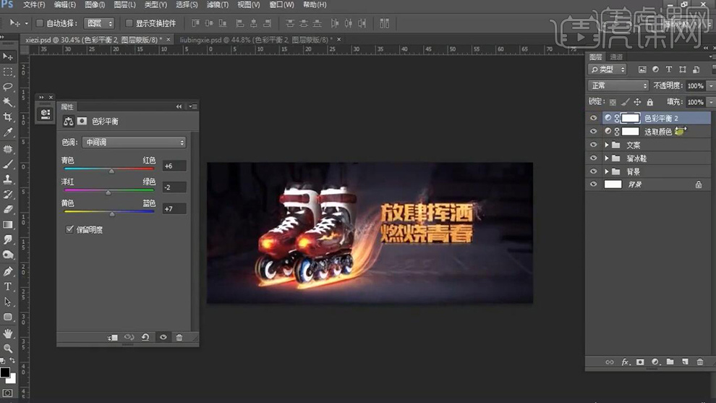Viewport: 716px width, 403px height.
Task: Click the 黄色-蓝色 value field
Action: click(x=174, y=209)
